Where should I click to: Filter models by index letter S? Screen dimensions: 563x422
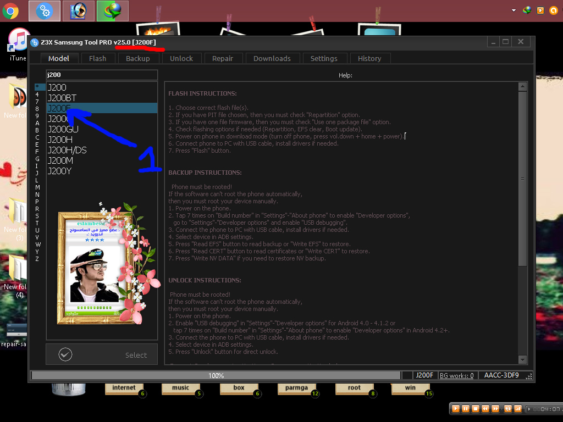click(x=37, y=216)
